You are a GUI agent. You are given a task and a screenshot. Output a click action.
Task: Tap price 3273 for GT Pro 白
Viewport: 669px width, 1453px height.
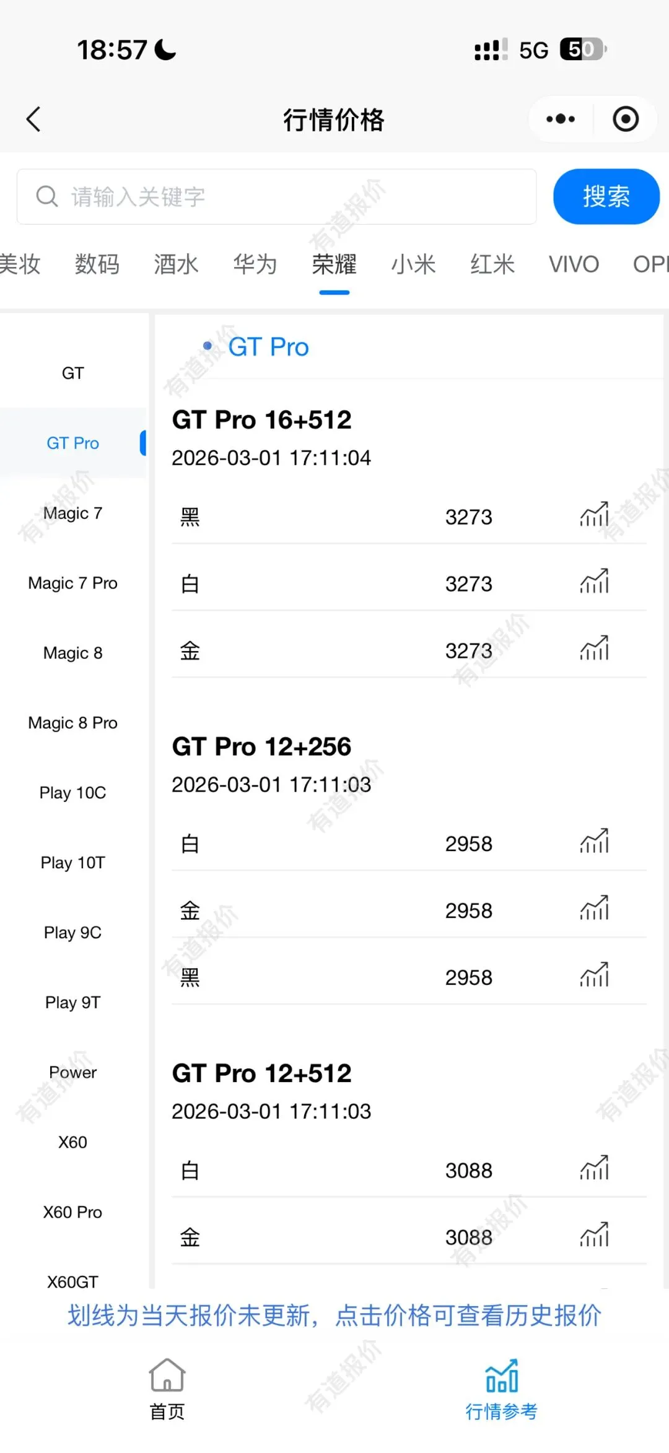point(469,583)
